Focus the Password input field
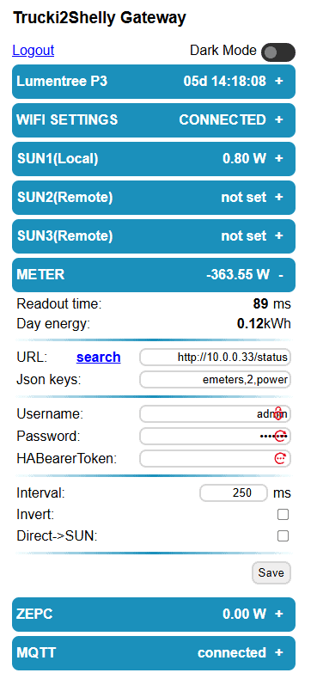317x685 pixels. click(x=216, y=436)
